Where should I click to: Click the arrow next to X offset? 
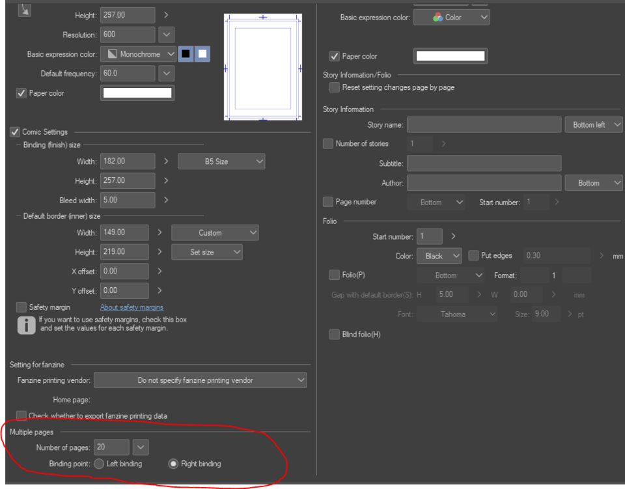[160, 271]
